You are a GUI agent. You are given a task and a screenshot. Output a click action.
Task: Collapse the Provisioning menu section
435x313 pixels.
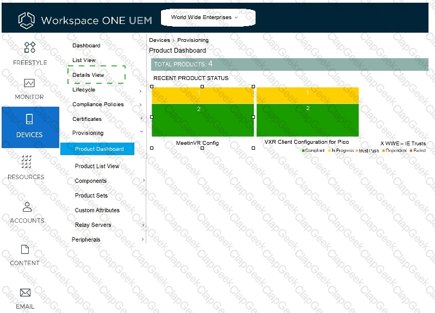(x=141, y=132)
